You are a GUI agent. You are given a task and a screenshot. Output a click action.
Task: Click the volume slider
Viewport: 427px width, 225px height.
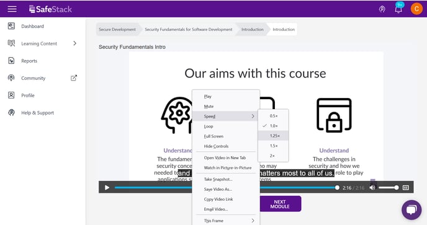389,187
